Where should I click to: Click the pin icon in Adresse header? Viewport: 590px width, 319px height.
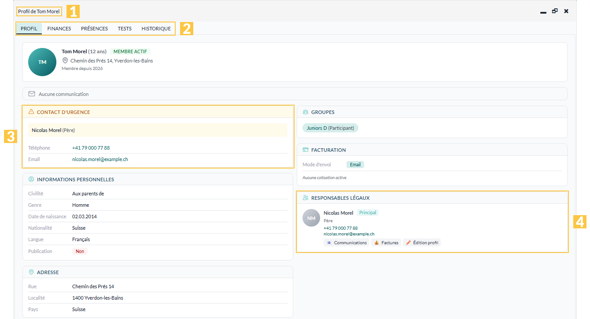coord(31,272)
